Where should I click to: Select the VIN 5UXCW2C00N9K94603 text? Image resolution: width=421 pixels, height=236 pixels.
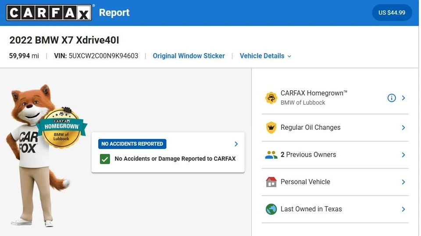pos(96,56)
